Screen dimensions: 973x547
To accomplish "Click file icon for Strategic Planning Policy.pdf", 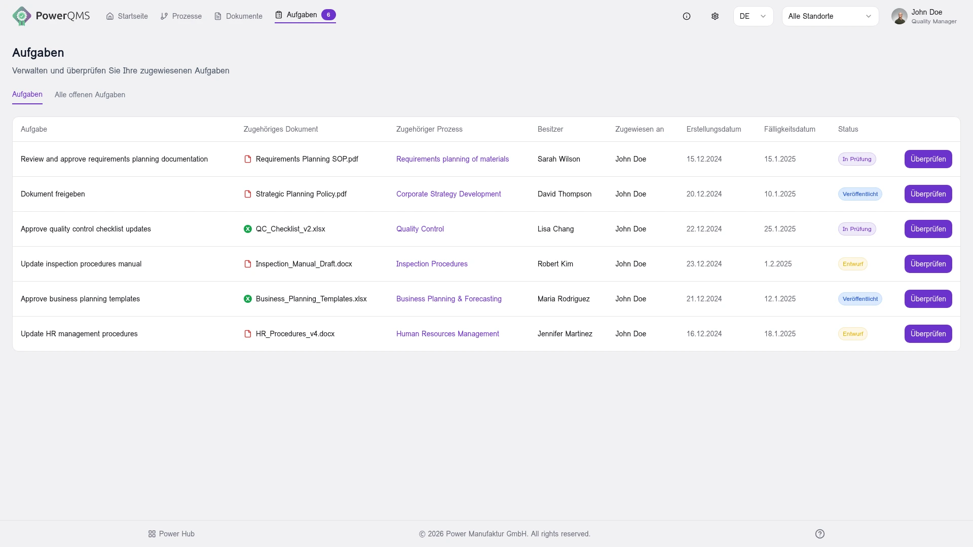I will [x=248, y=194].
